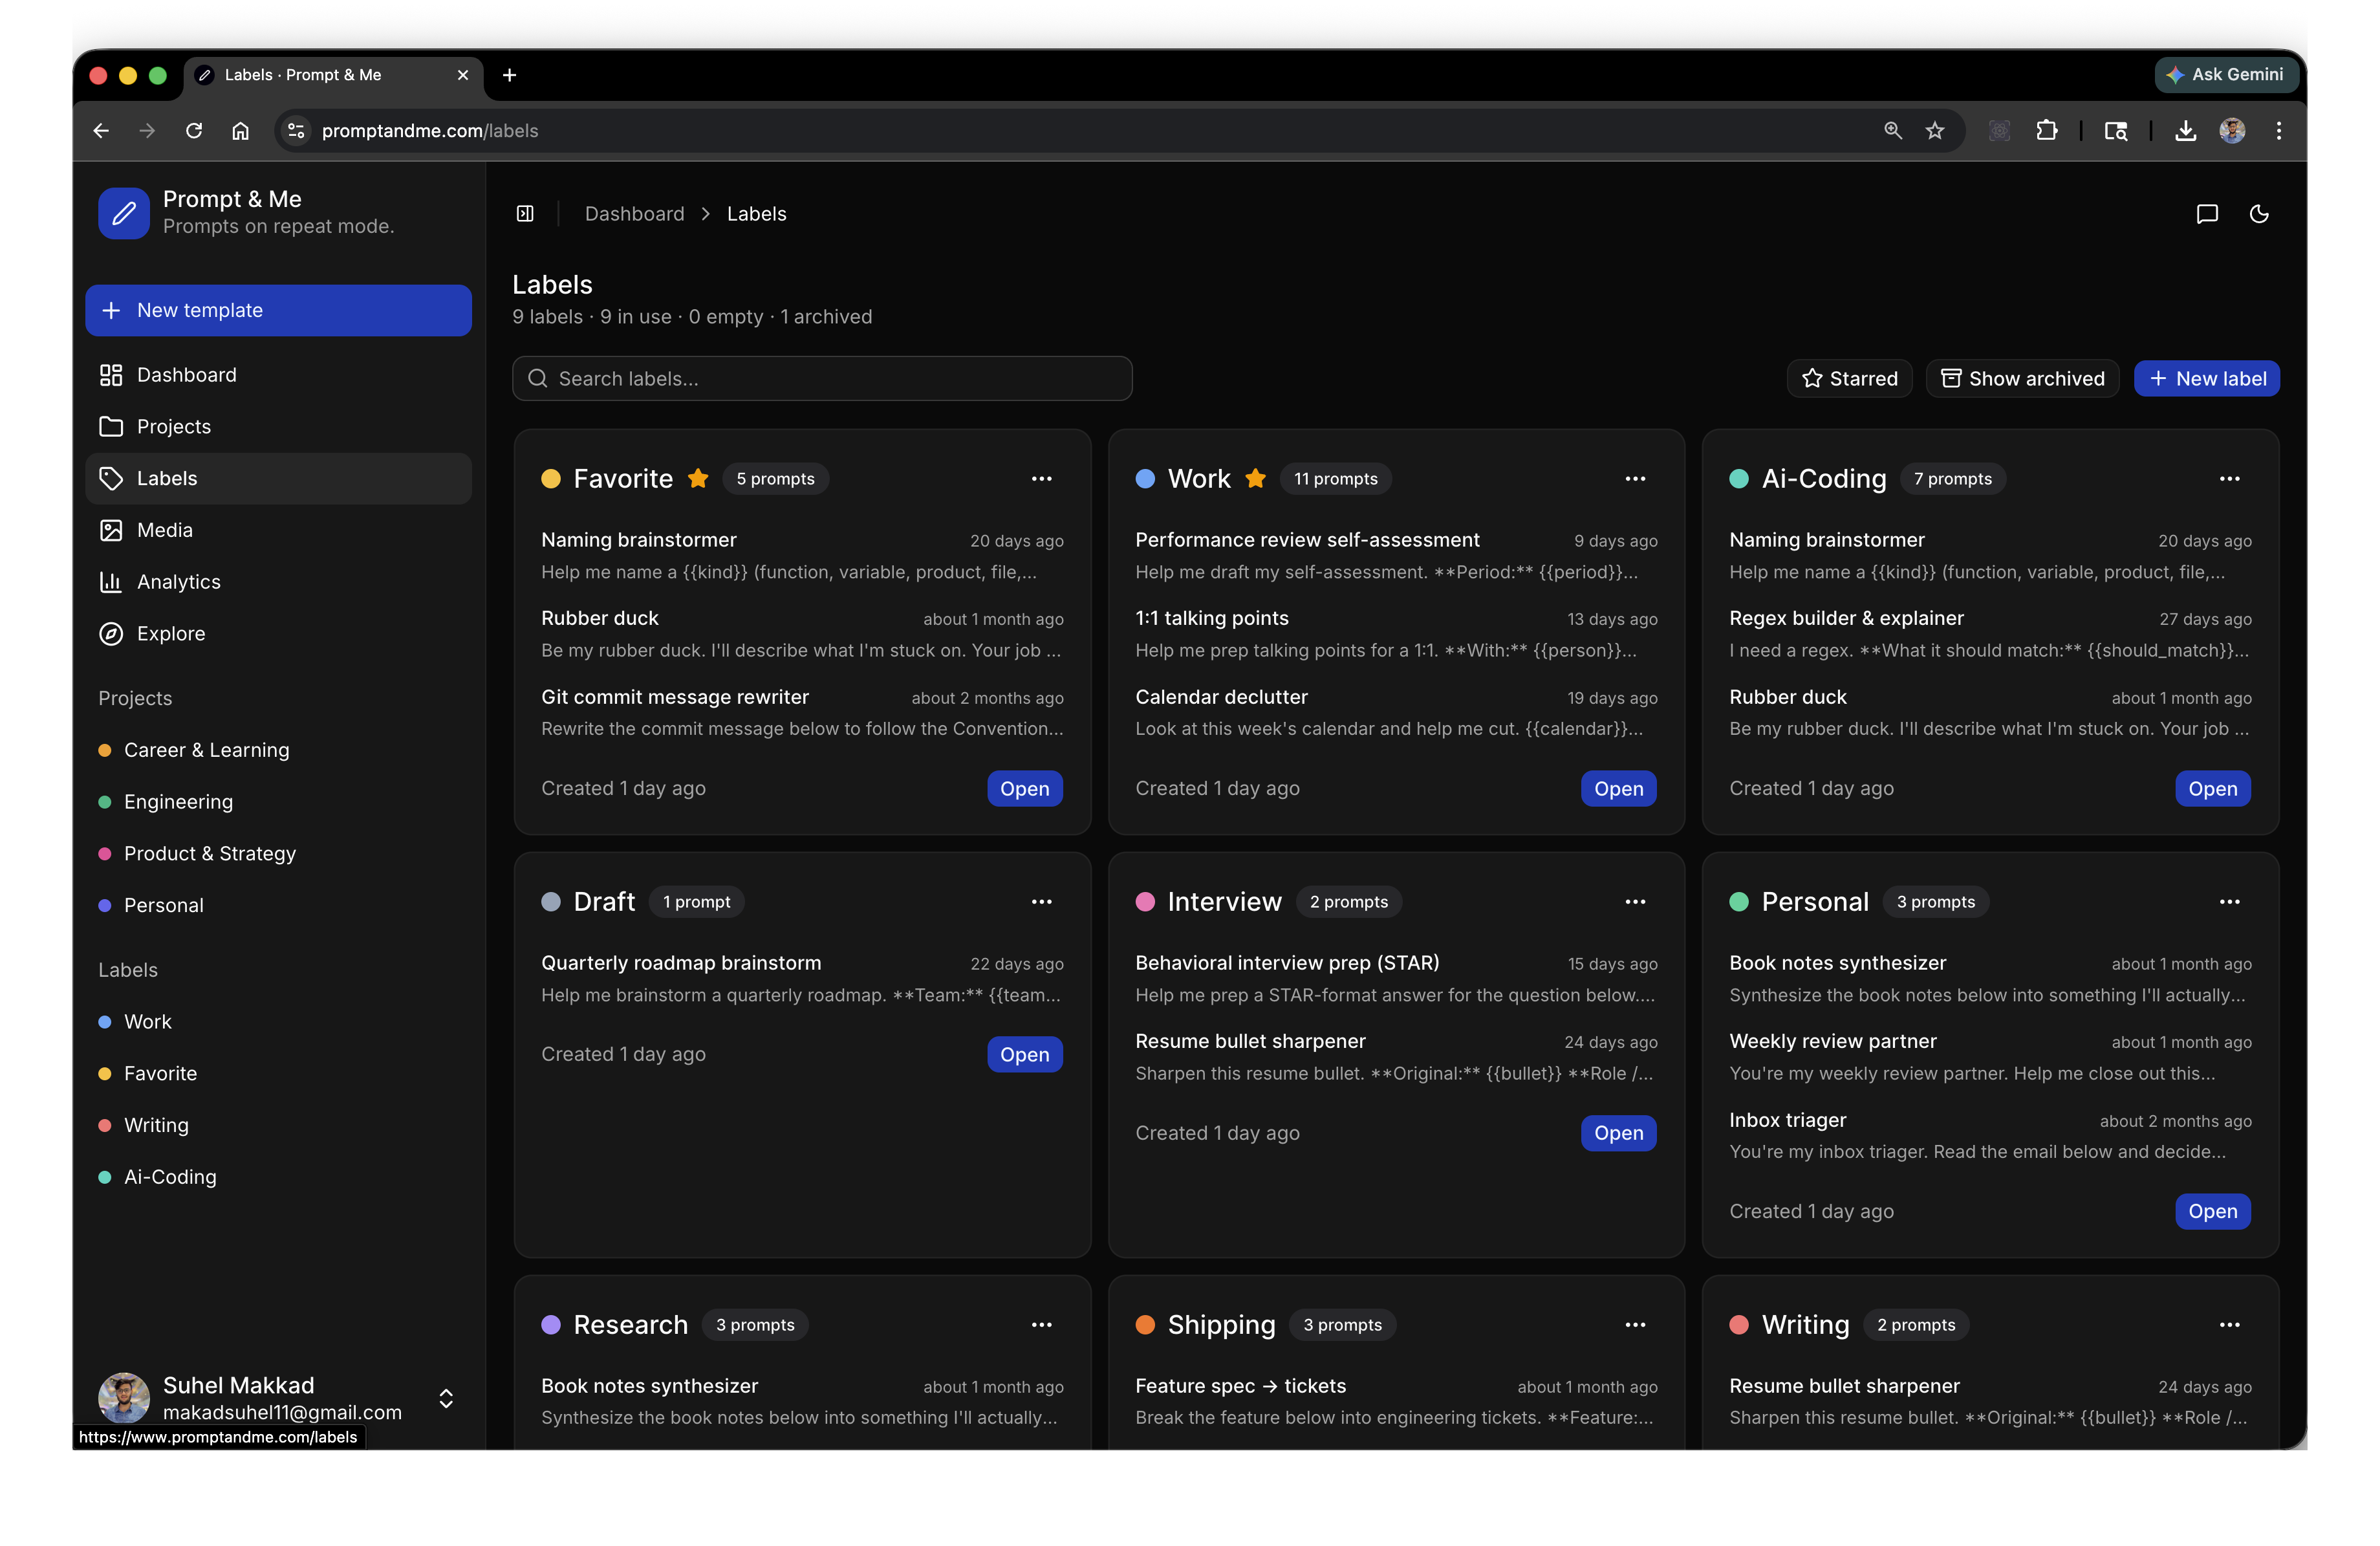Unstar the Favorite label star
The width and height of the screenshot is (2380, 1546).
coord(698,479)
